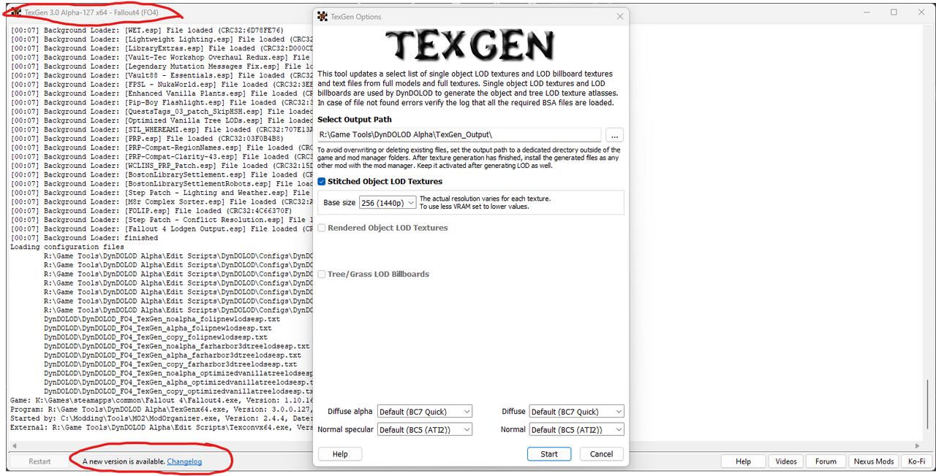Screen dimensions: 936x476
Task: Click log line '[Enhanced Vanilla Plants.esp] File loaded'
Action: 162,93
